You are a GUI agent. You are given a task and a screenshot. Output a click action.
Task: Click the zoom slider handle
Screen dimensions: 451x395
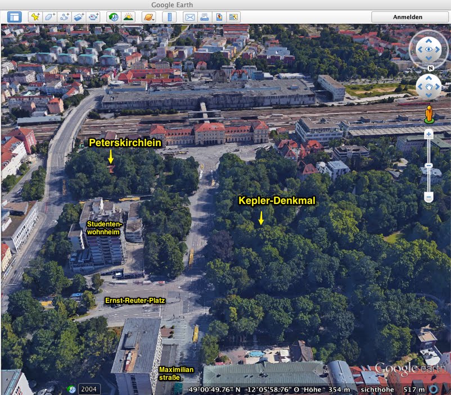[429, 166]
